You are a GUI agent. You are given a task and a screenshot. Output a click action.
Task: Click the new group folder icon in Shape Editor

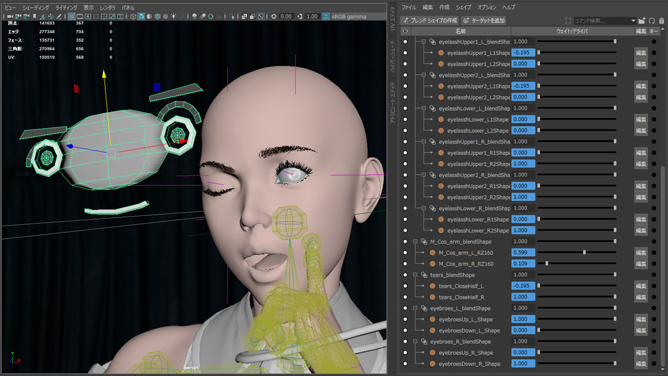coord(642,20)
